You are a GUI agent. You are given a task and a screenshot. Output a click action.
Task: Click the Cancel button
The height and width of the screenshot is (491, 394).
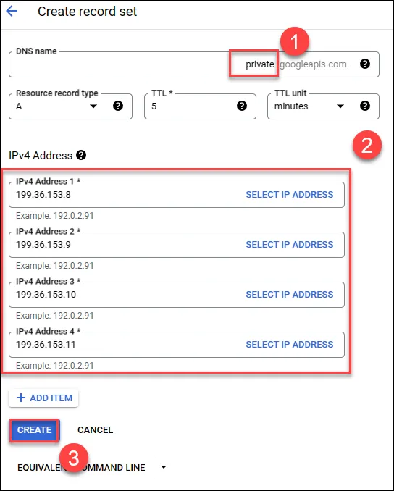pyautogui.click(x=95, y=430)
